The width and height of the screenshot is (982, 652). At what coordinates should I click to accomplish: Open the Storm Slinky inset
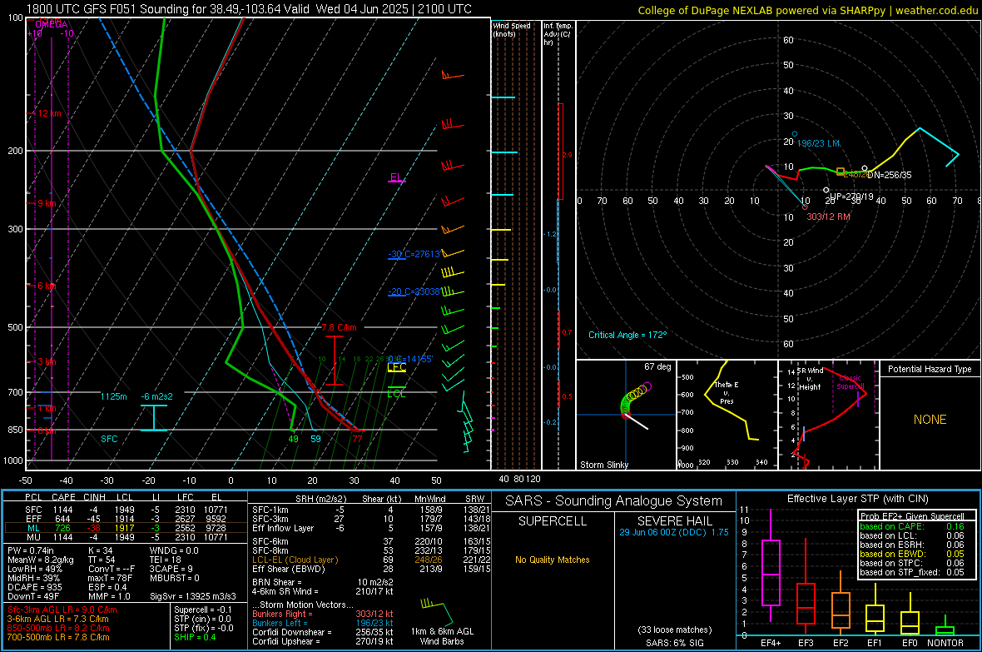[626, 415]
